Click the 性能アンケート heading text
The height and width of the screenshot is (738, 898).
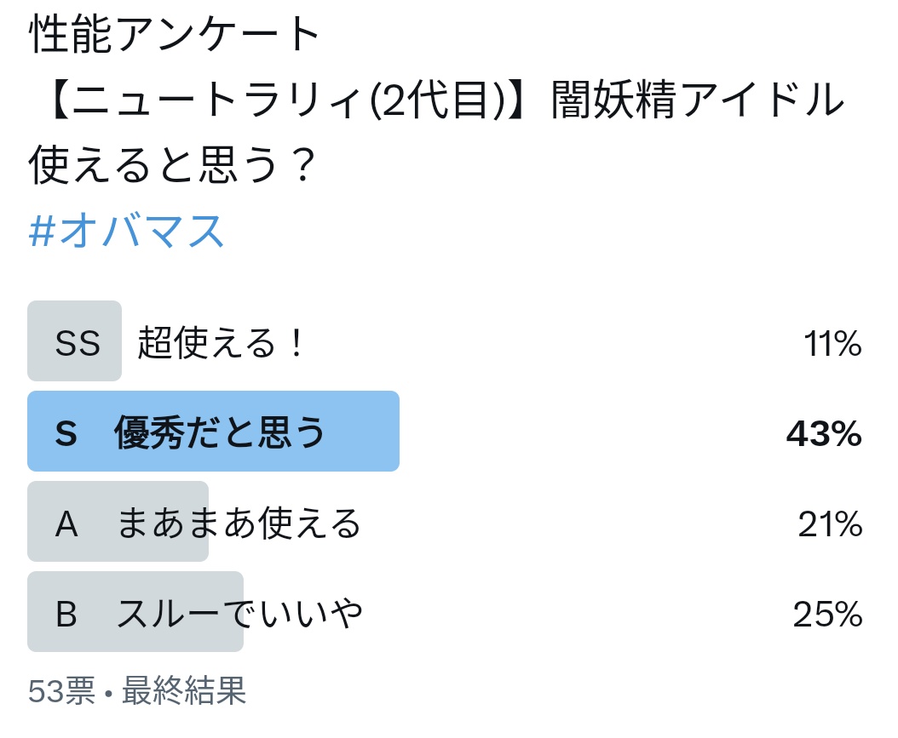pos(174,34)
